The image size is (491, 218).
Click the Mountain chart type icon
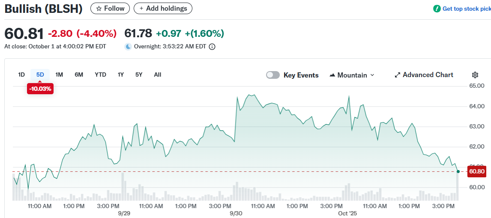click(x=332, y=75)
